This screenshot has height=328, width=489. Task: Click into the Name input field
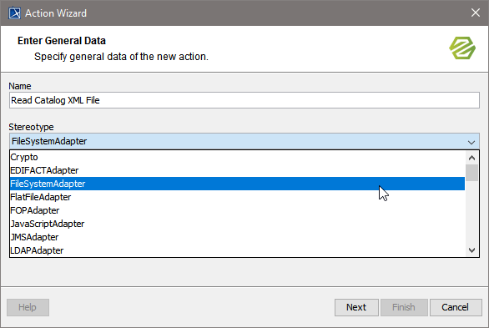point(244,100)
